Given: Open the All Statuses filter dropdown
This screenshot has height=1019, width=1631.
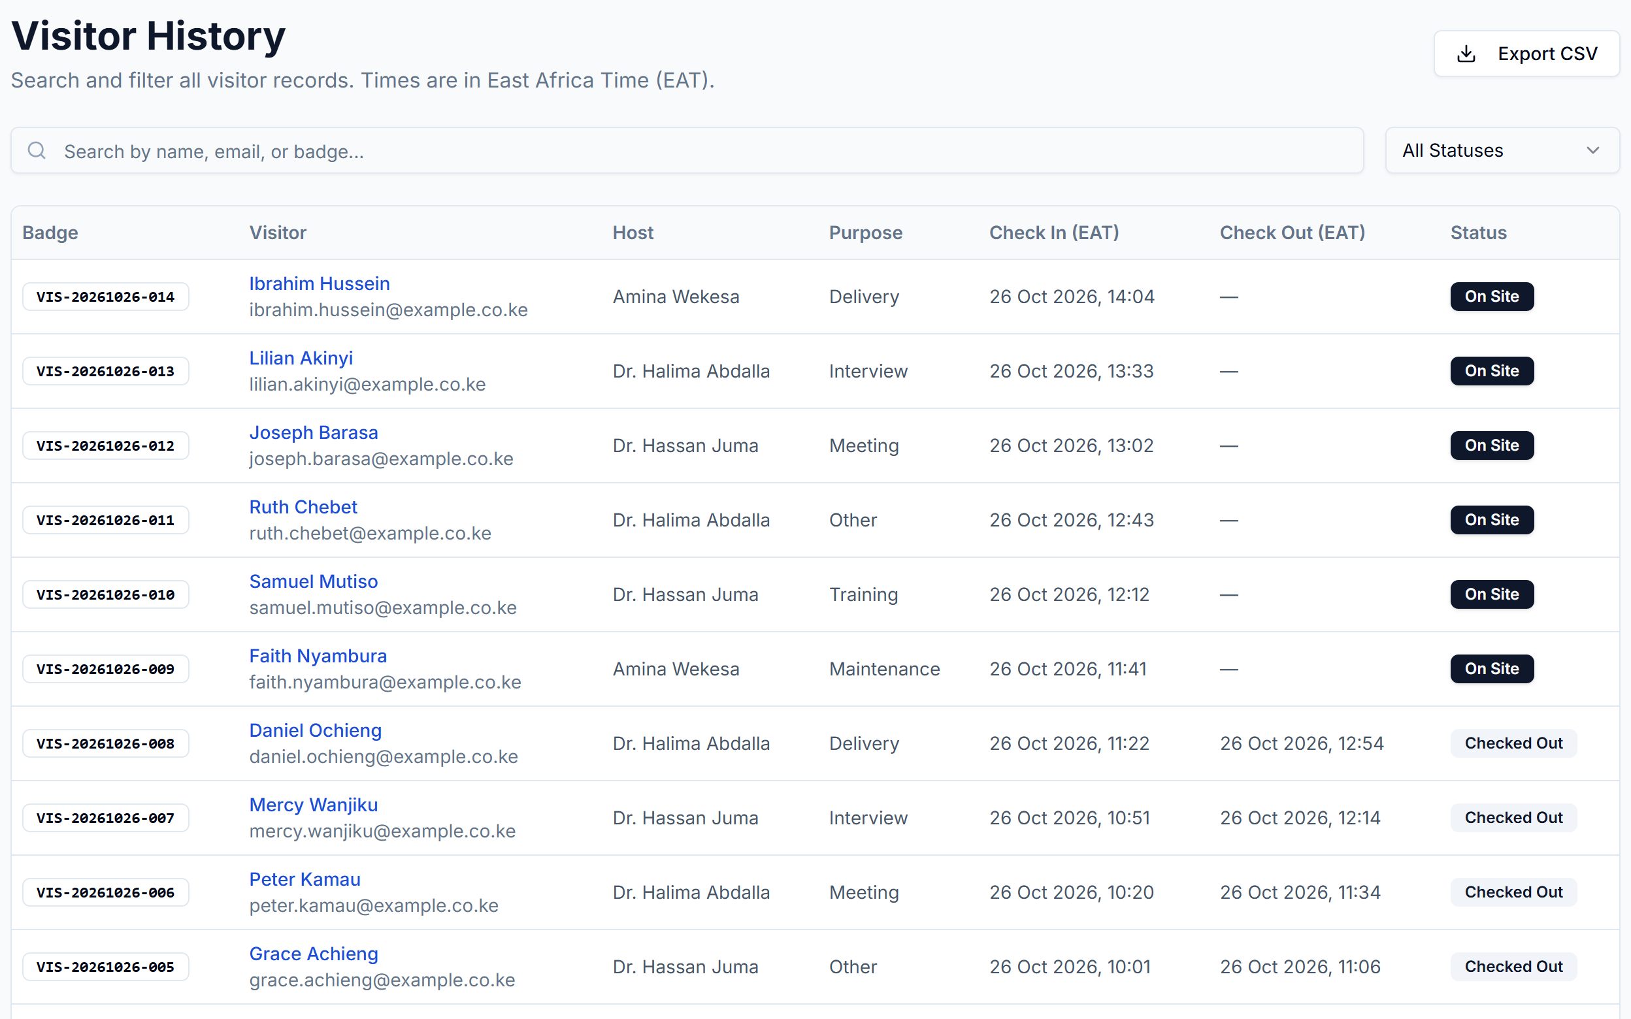Looking at the screenshot, I should 1502,150.
